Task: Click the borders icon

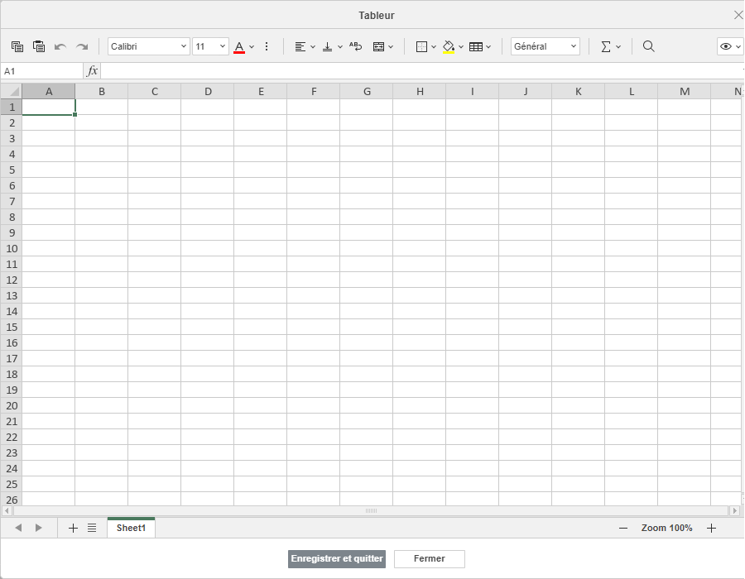Action: (421, 46)
